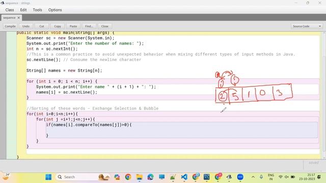
Task: Click the editor vertical scrollbar
Action: pyautogui.click(x=324, y=96)
